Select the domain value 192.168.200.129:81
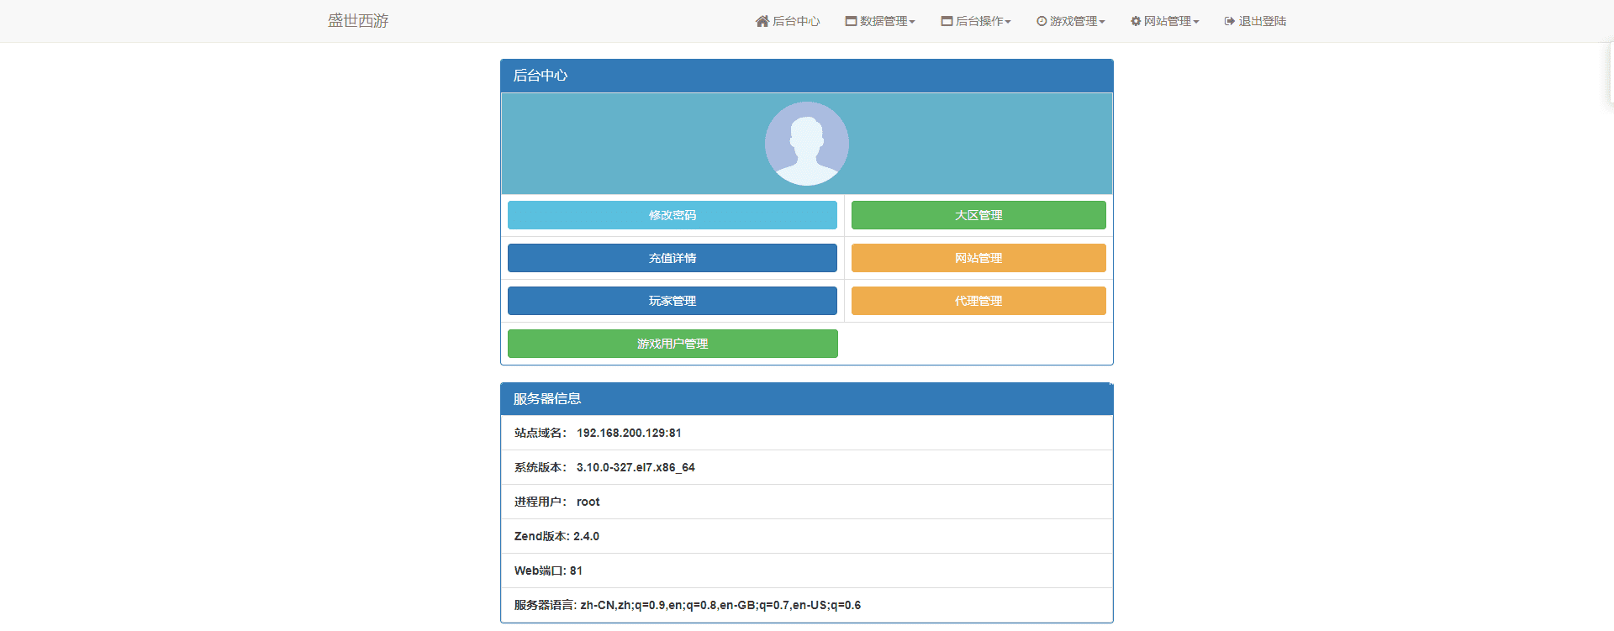The height and width of the screenshot is (631, 1614). [629, 433]
